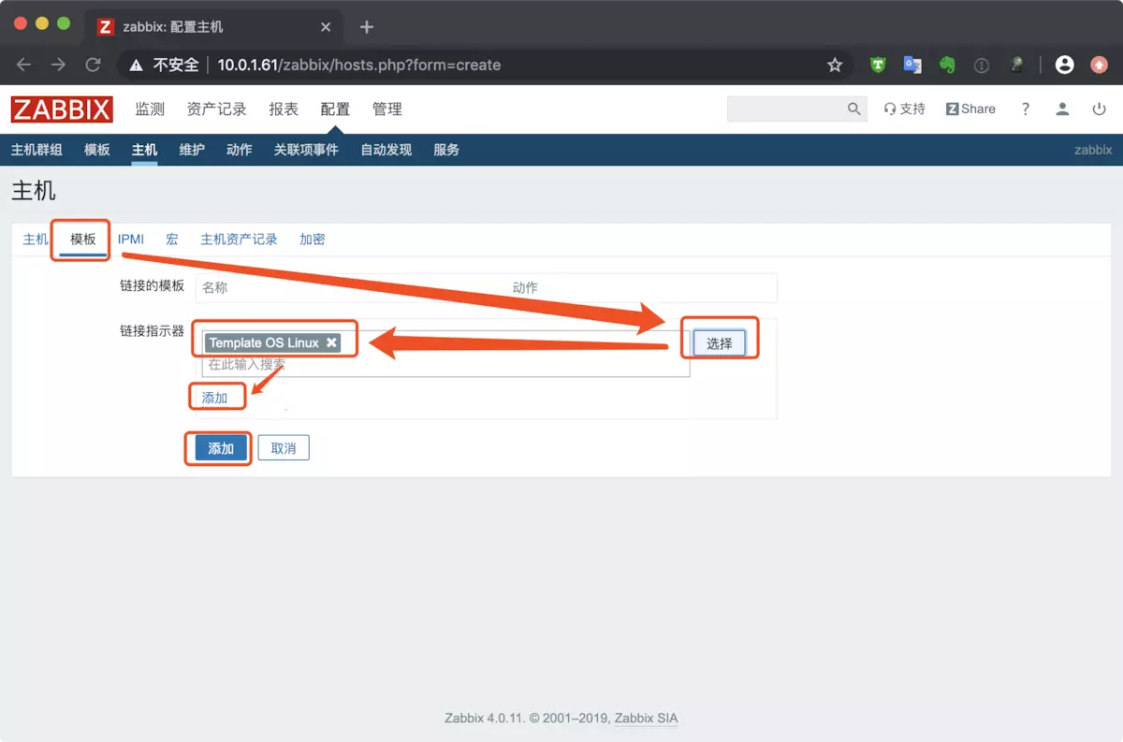Open the 配置 menu
1123x742 pixels.
coord(335,109)
